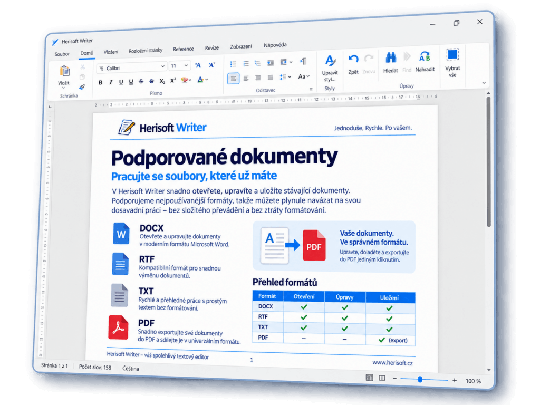Switch to the Vložení tab
The image size is (540, 405).
click(111, 52)
